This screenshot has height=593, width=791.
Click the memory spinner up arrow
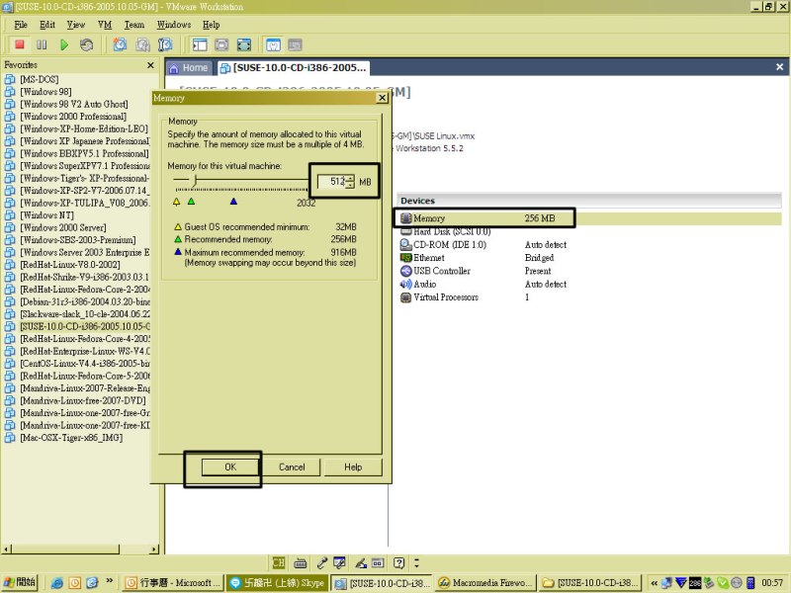(x=350, y=178)
